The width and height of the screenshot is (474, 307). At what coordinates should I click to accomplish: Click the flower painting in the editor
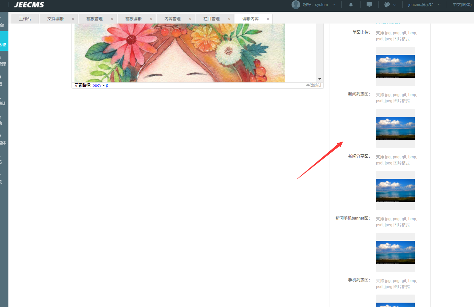coord(179,53)
